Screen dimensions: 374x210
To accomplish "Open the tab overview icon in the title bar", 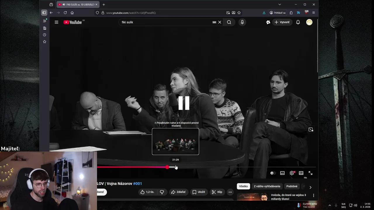I will (x=51, y=4).
